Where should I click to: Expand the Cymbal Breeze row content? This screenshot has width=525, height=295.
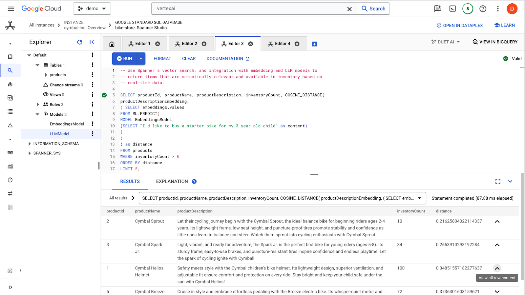coord(497,292)
